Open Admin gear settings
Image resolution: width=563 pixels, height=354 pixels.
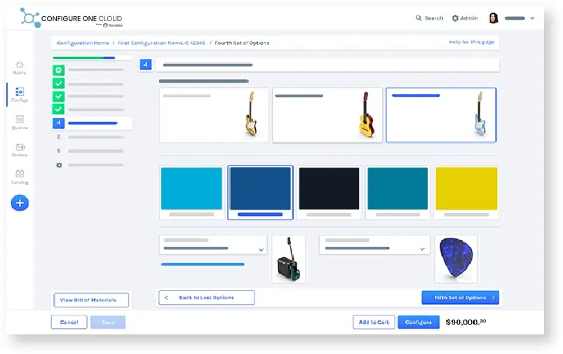tap(465, 18)
